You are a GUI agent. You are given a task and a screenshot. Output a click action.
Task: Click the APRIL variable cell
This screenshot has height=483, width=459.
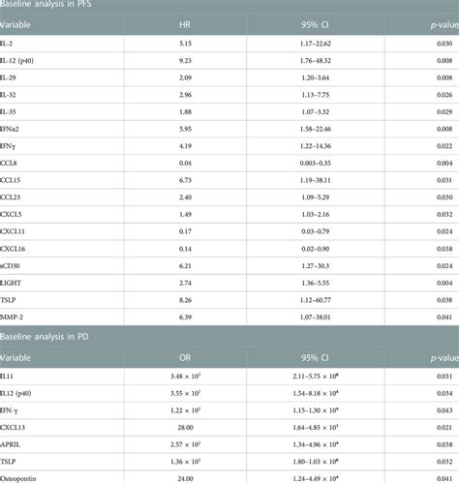tap(10, 444)
